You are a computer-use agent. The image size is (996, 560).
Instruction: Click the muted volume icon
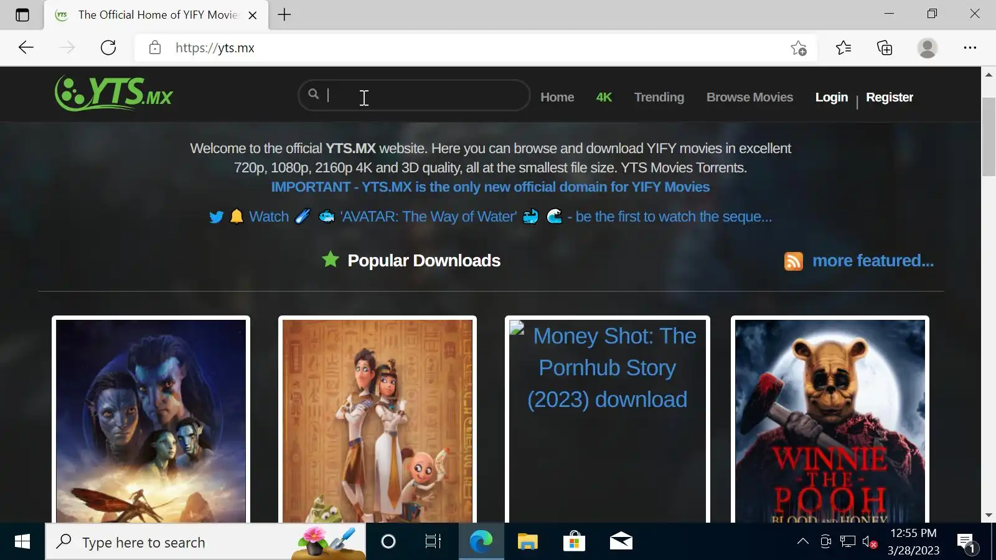click(x=870, y=542)
